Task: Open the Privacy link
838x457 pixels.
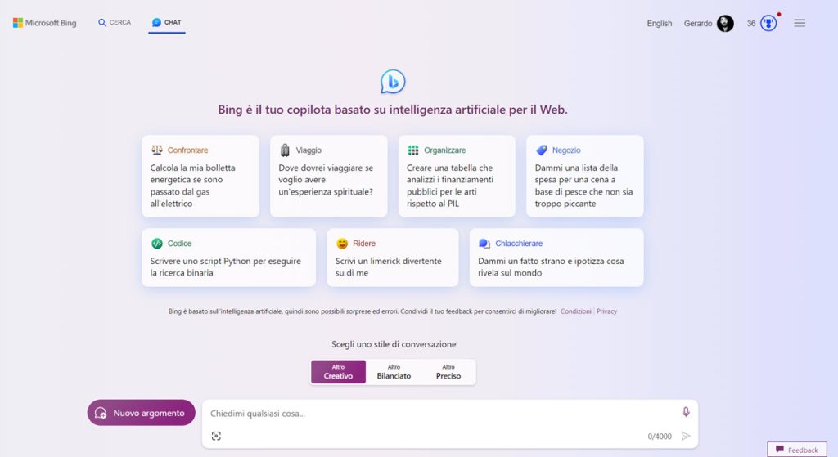Action: (x=606, y=311)
